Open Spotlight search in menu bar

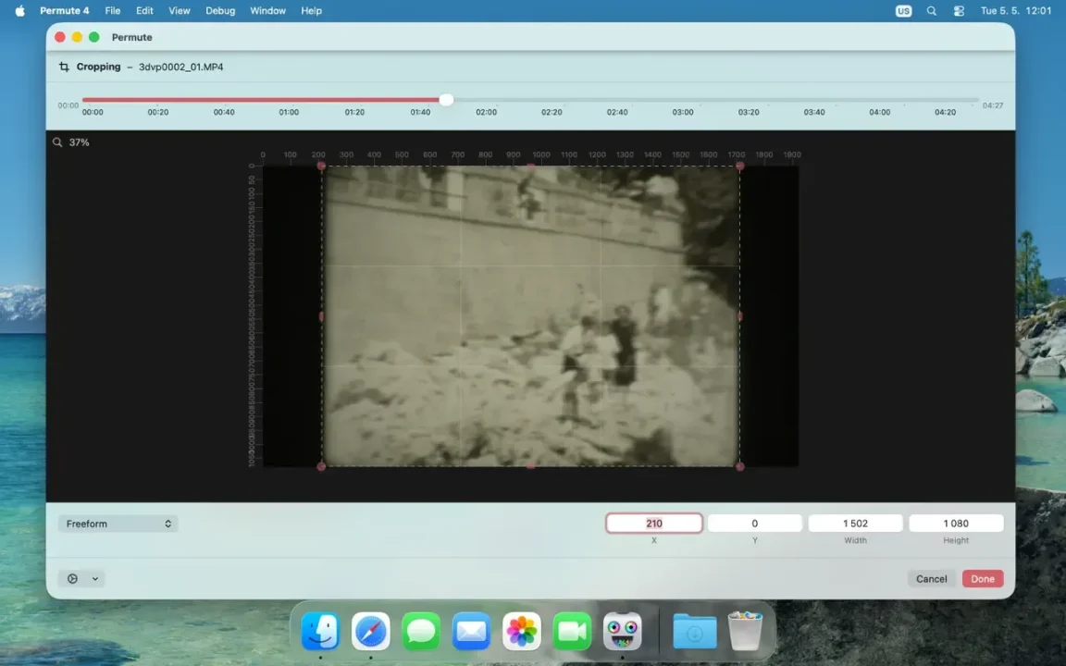pyautogui.click(x=932, y=11)
